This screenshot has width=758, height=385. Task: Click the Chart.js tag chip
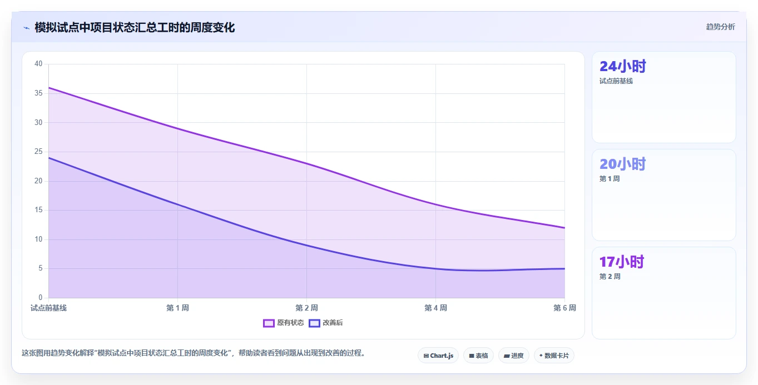(438, 356)
